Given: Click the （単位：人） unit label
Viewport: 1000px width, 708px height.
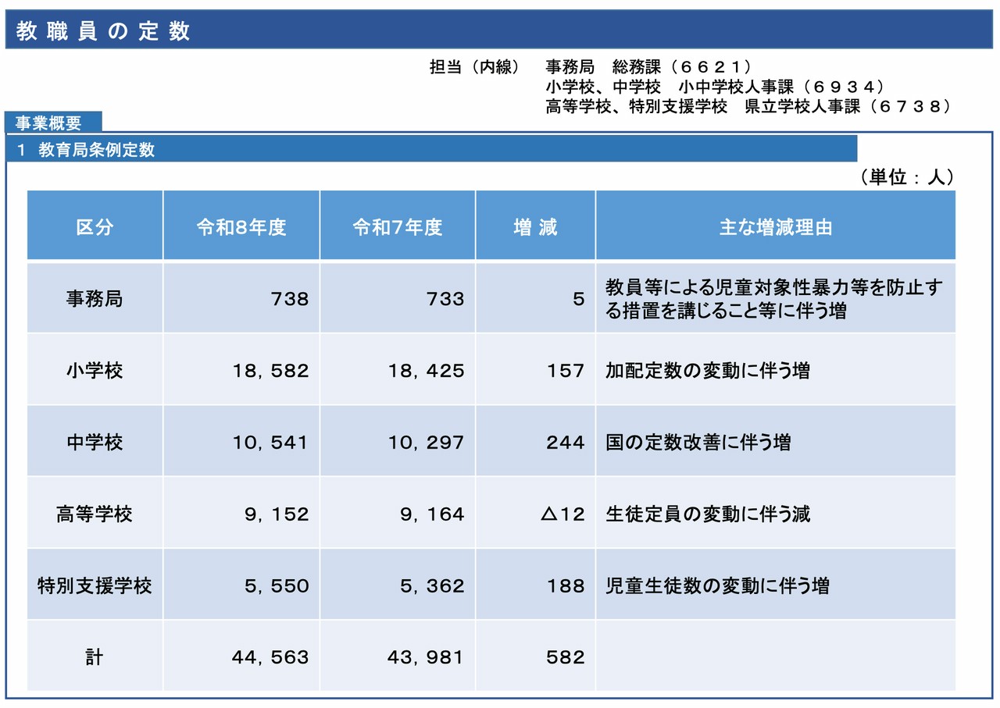Looking at the screenshot, I should coord(906,177).
